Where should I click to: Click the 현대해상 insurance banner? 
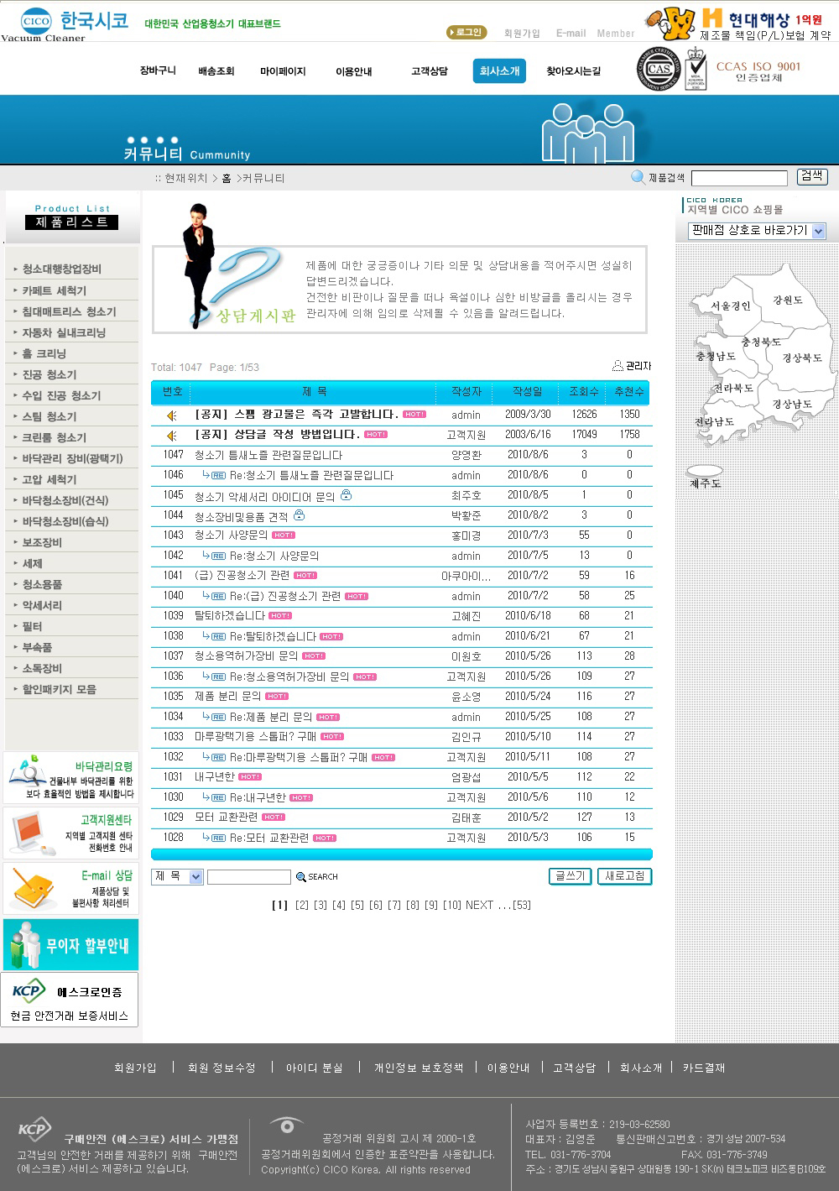tap(738, 24)
